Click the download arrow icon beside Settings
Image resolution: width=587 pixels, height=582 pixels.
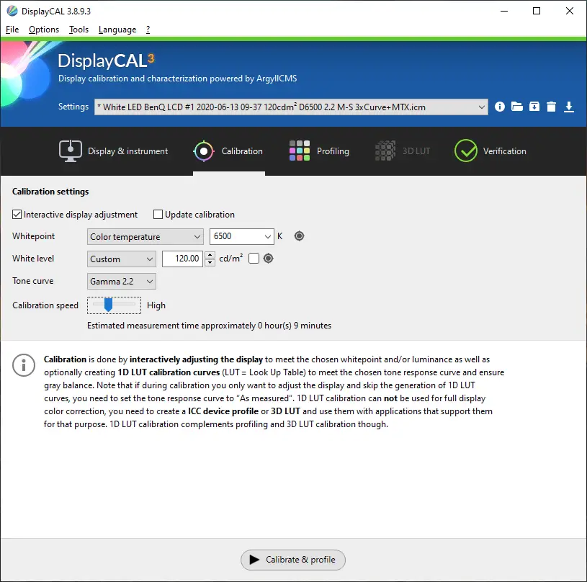pos(569,107)
